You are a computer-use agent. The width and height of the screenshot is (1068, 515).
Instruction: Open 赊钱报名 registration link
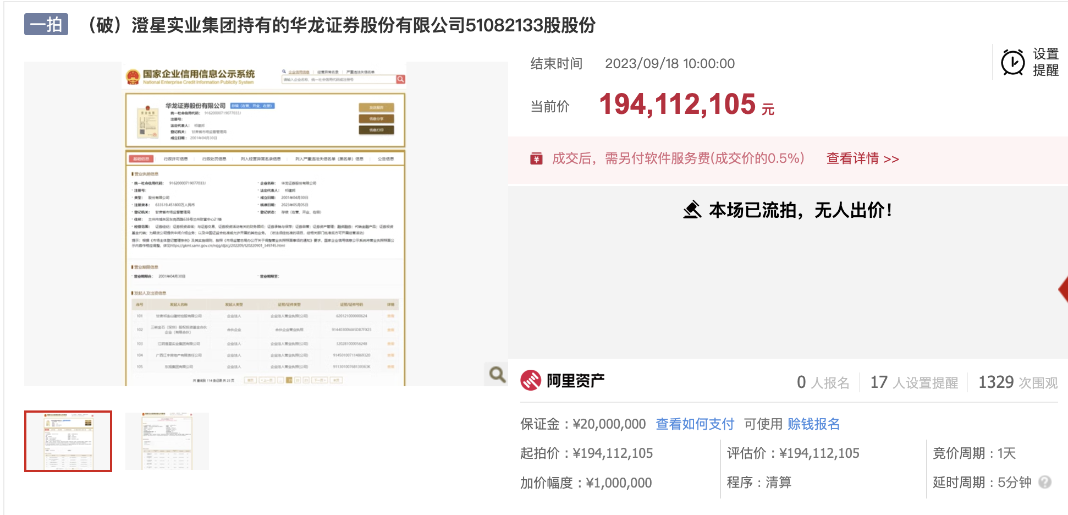814,424
